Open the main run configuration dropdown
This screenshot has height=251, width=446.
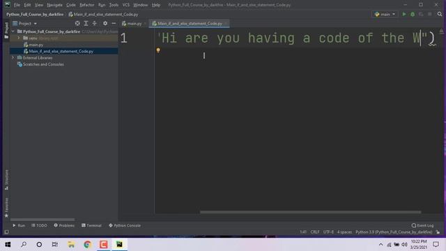(x=385, y=14)
